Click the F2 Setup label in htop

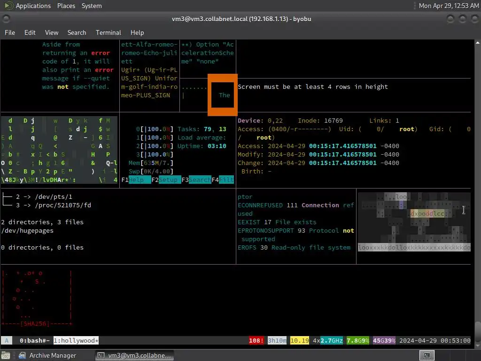166,180
